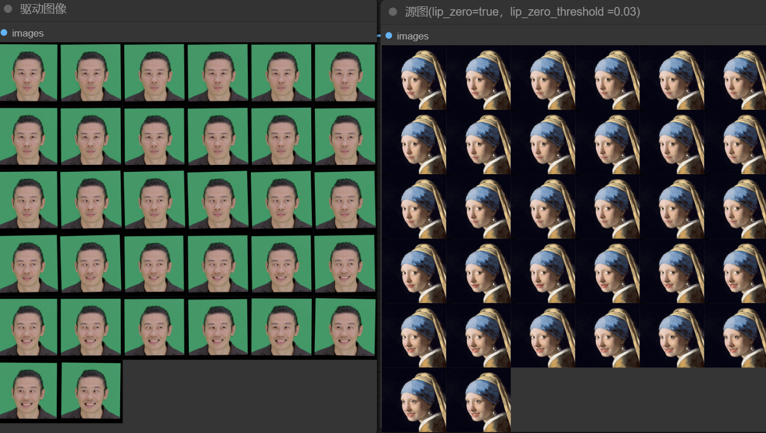Open the second painting thumbnail in 源图 fifth row
This screenshot has height=433, width=766.
tap(479, 335)
